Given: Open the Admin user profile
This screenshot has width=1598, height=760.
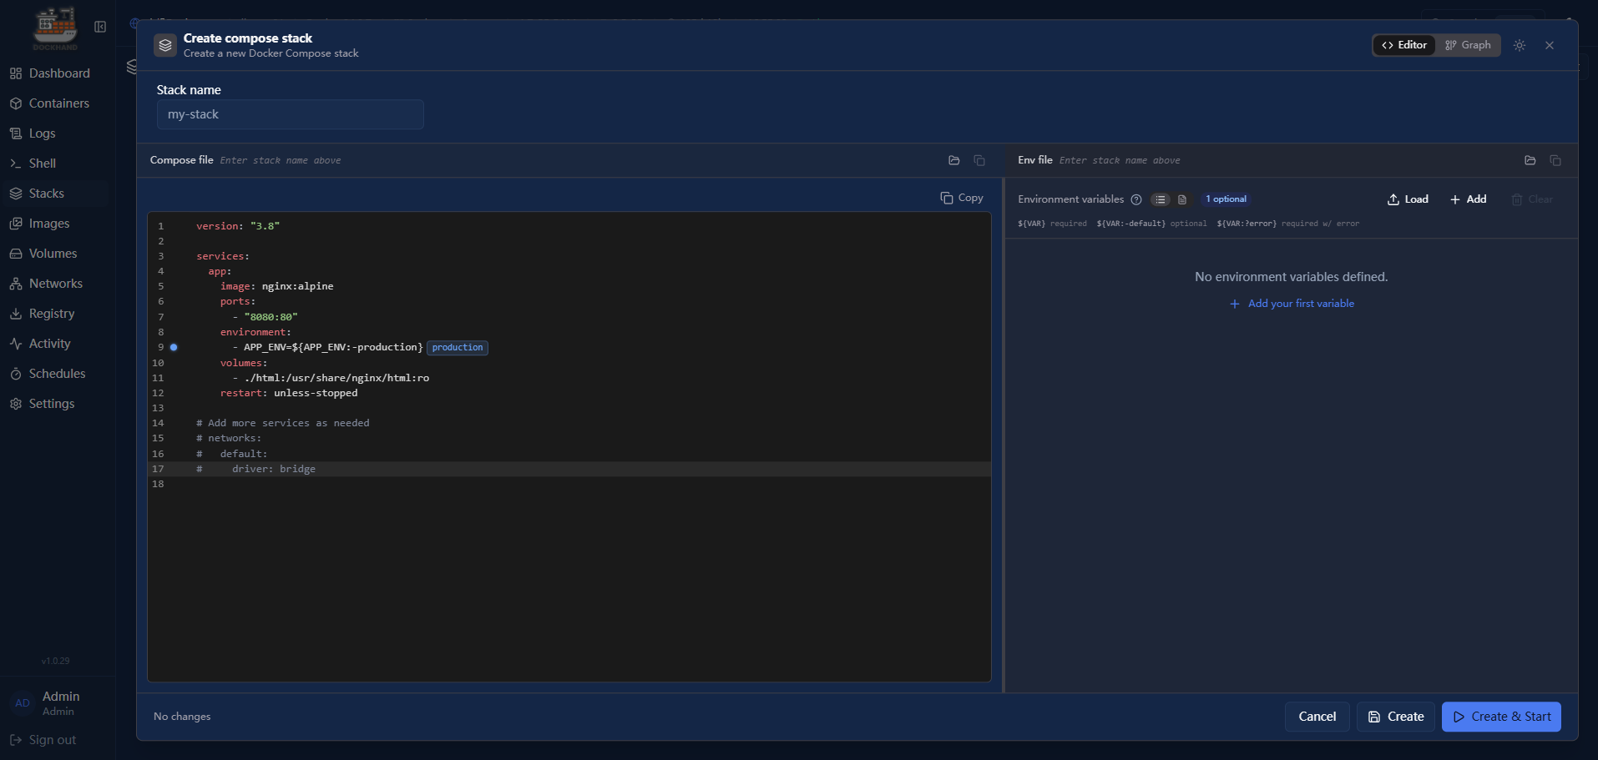Looking at the screenshot, I should click(x=55, y=703).
